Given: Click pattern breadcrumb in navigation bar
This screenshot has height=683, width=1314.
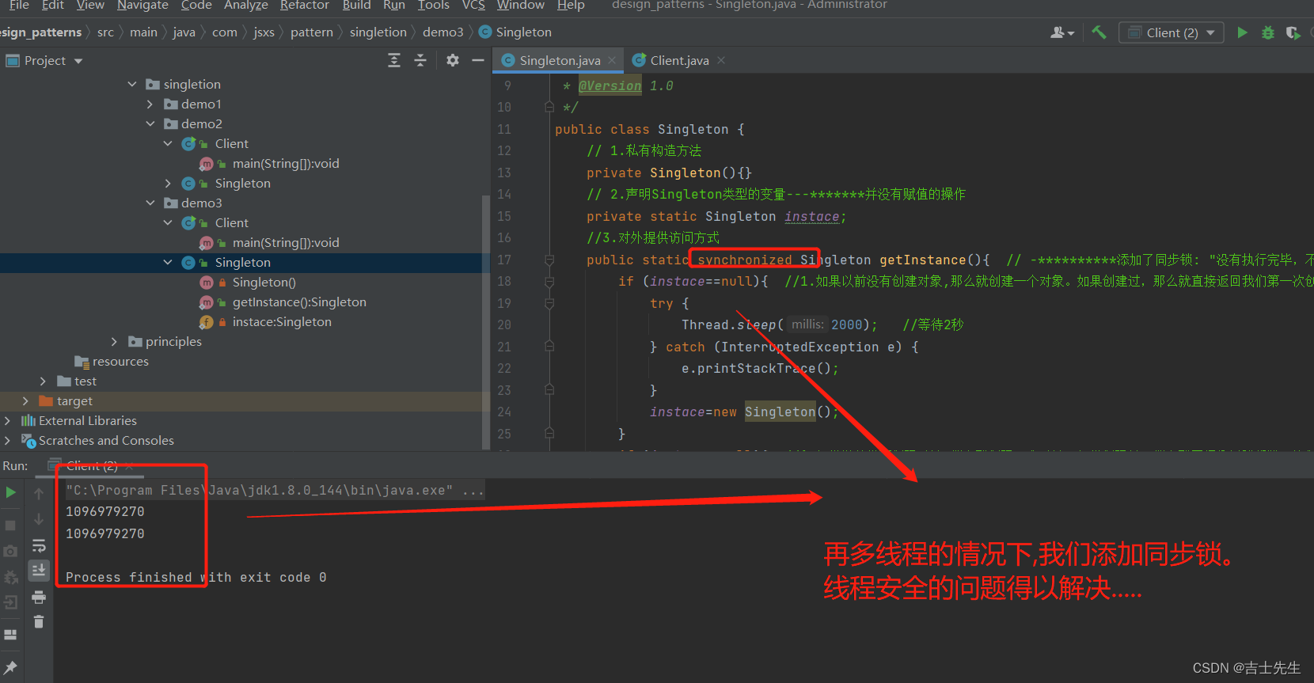Looking at the screenshot, I should [x=311, y=32].
